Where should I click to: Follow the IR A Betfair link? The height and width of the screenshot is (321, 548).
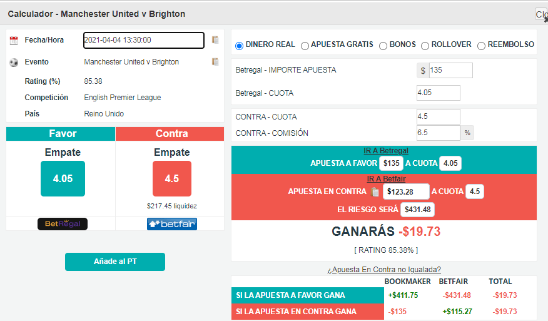click(x=386, y=179)
